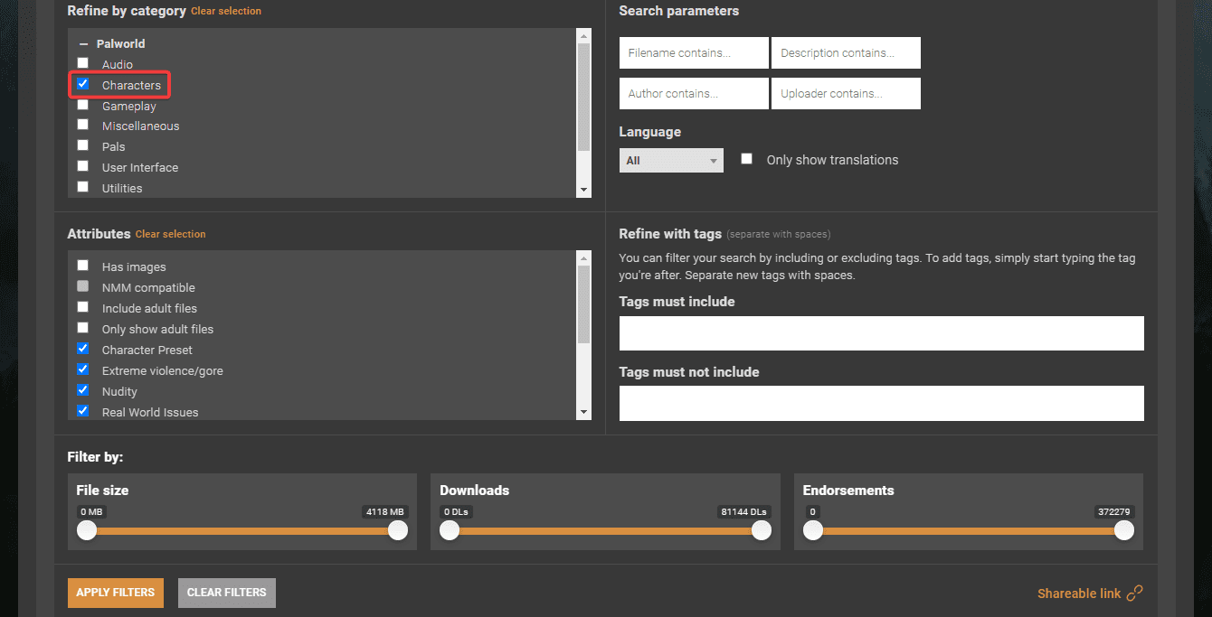This screenshot has width=1212, height=617.
Task: Open the Language dropdown set to All
Action: [x=670, y=161]
